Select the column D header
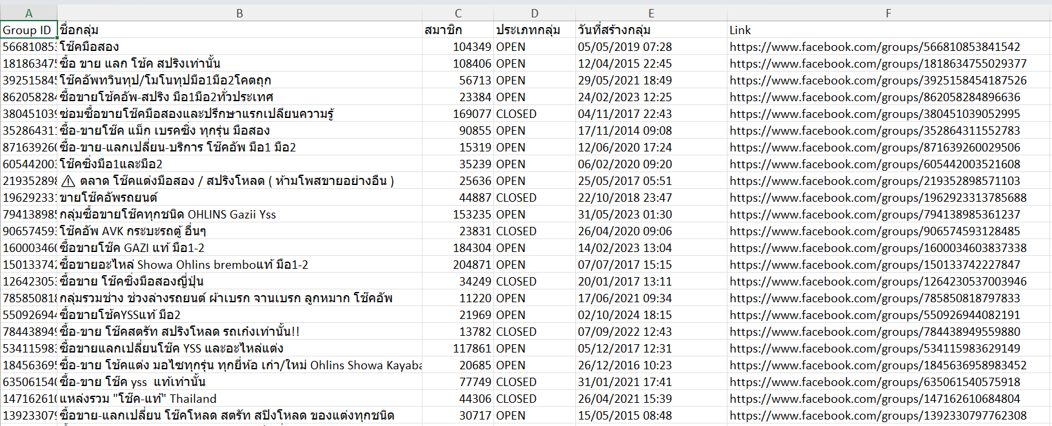1052x426 pixels. (x=534, y=13)
